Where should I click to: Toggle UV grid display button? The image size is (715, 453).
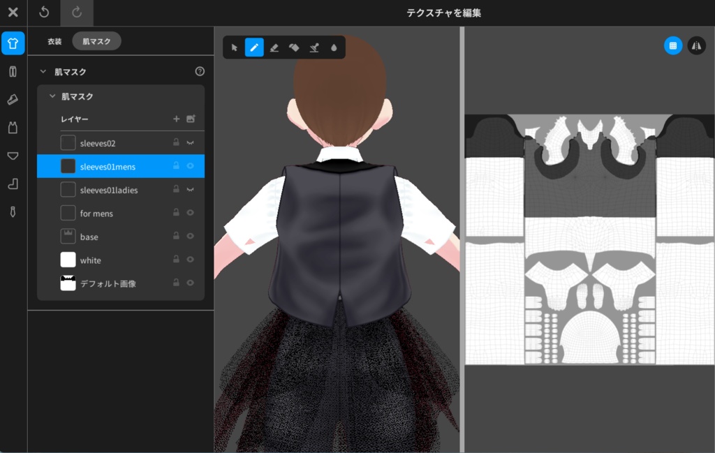point(673,45)
